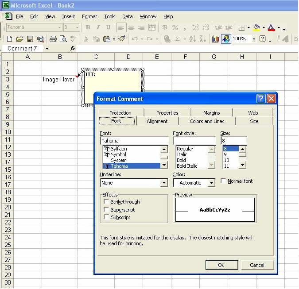Click the Format Painter brush icon
This screenshot has height=289, width=299.
tap(122, 39)
